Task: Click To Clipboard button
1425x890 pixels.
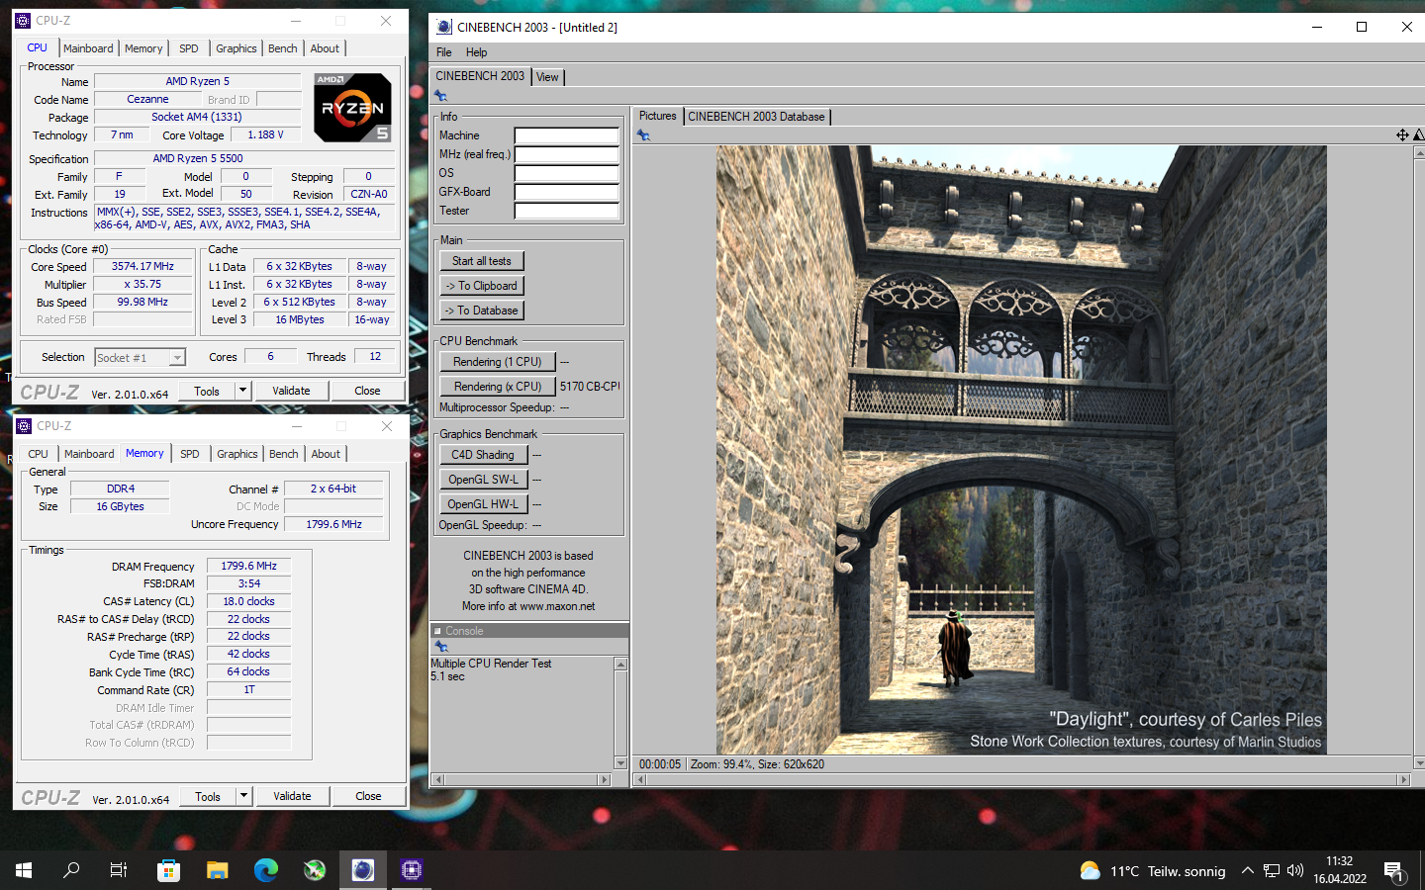Action: pyautogui.click(x=482, y=286)
